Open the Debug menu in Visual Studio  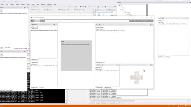coord(23,4)
